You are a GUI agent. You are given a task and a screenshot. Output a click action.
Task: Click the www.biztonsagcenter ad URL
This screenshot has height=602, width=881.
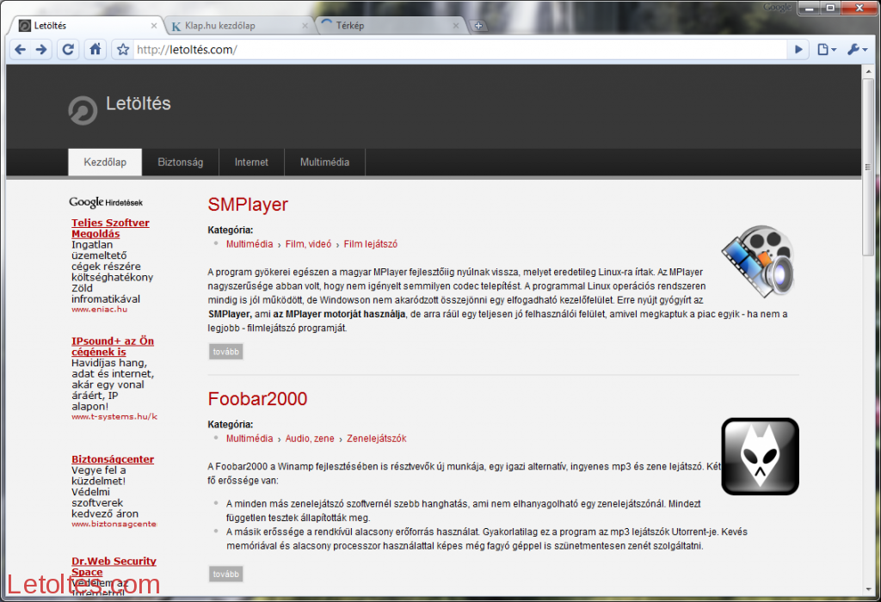(x=114, y=524)
